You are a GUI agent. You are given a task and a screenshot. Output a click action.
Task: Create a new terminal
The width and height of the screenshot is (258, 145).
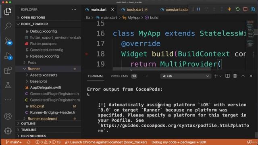tap(216, 76)
